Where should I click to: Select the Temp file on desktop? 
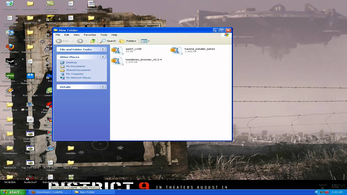tap(71, 19)
